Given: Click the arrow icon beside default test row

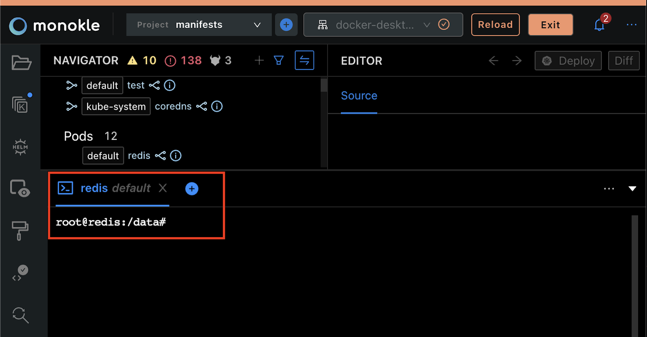Looking at the screenshot, I should pyautogui.click(x=72, y=85).
